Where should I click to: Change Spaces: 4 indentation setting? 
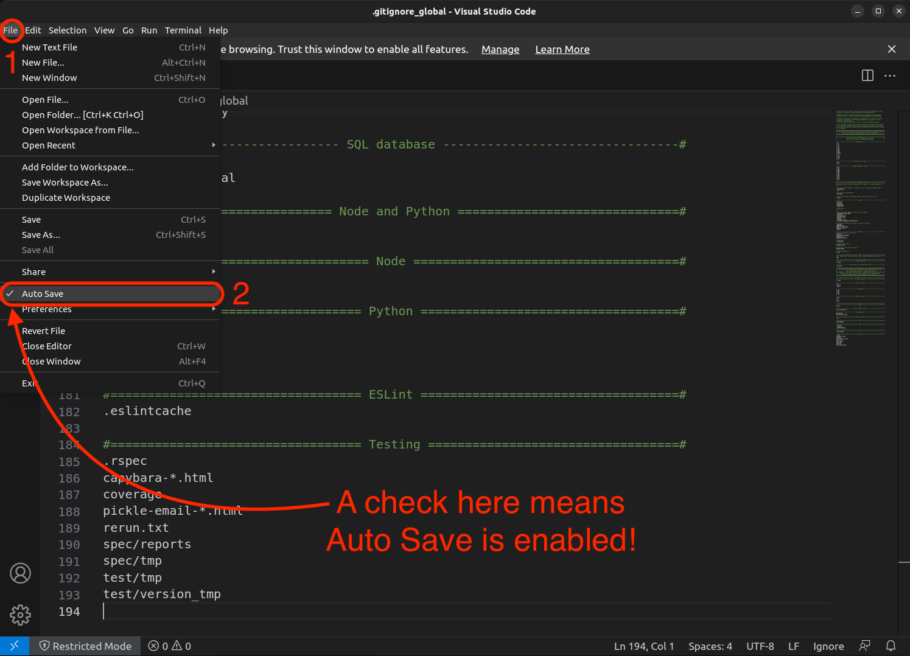pyautogui.click(x=710, y=646)
